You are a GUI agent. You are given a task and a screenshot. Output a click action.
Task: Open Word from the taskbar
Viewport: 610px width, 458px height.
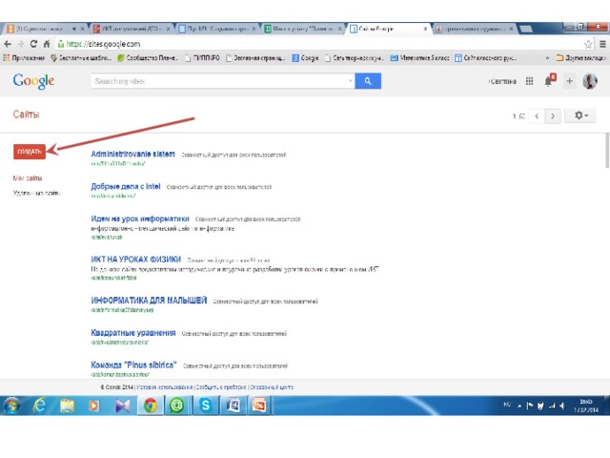pyautogui.click(x=233, y=406)
